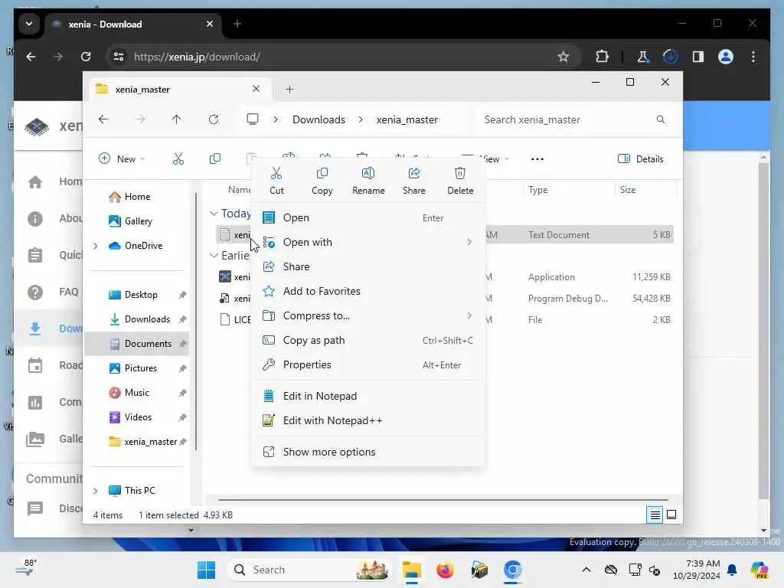
Task: Open the browser downloads indicator
Action: point(670,57)
